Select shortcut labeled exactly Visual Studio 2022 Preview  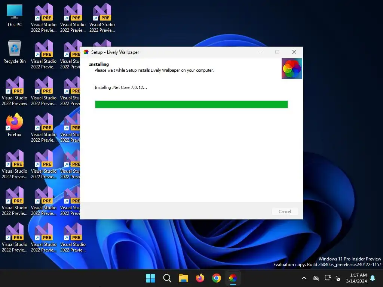tap(15, 91)
